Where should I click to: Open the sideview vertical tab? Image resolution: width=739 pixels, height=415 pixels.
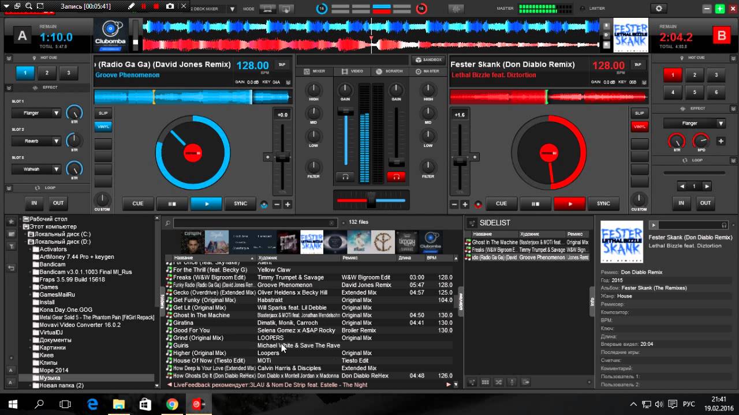tap(461, 301)
